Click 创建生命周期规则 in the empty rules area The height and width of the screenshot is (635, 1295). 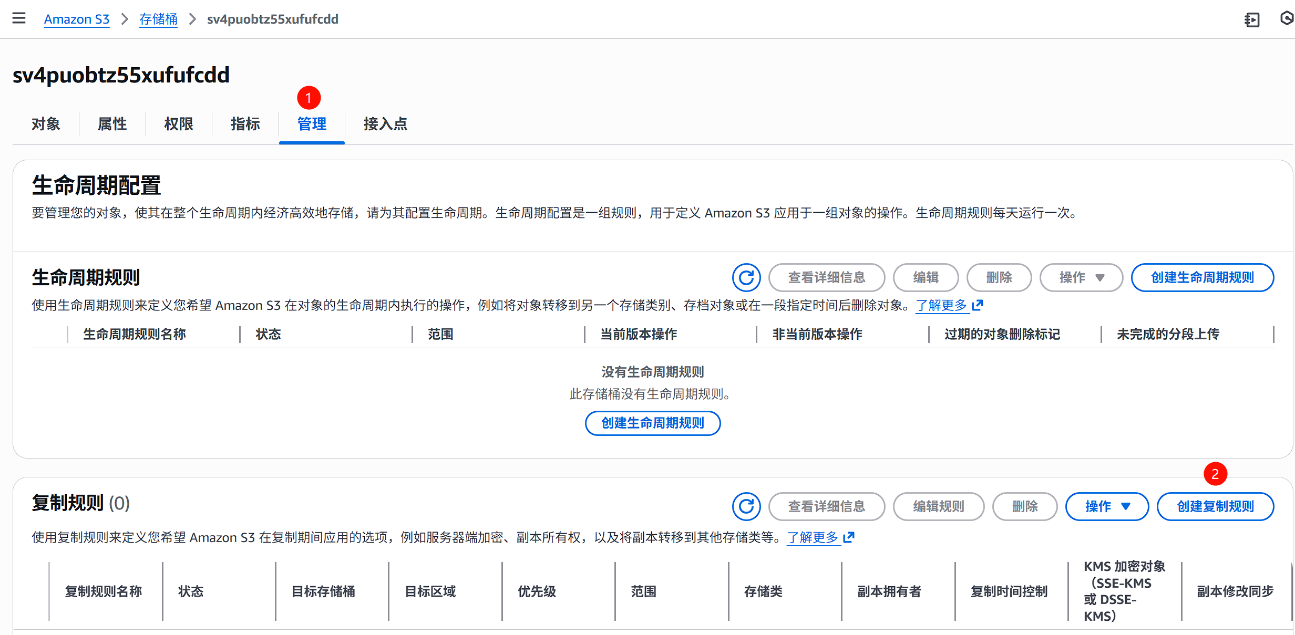pyautogui.click(x=652, y=423)
